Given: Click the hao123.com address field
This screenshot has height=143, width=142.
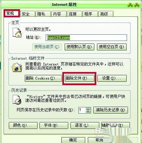Looking at the screenshot, I should (x=86, y=38).
